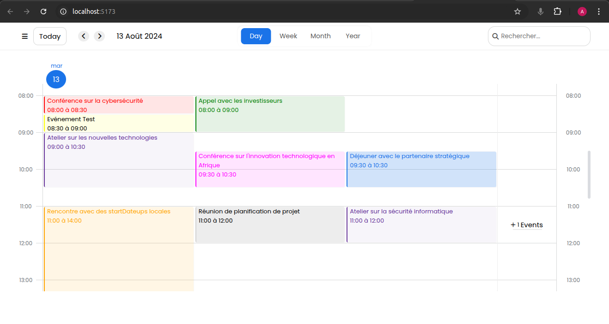Switch to Year view
Viewport: 609px width, 324px height.
click(x=353, y=36)
